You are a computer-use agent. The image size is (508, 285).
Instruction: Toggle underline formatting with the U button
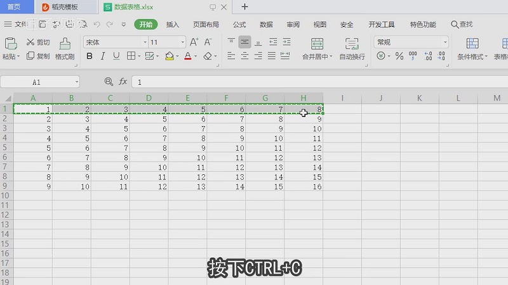116,56
